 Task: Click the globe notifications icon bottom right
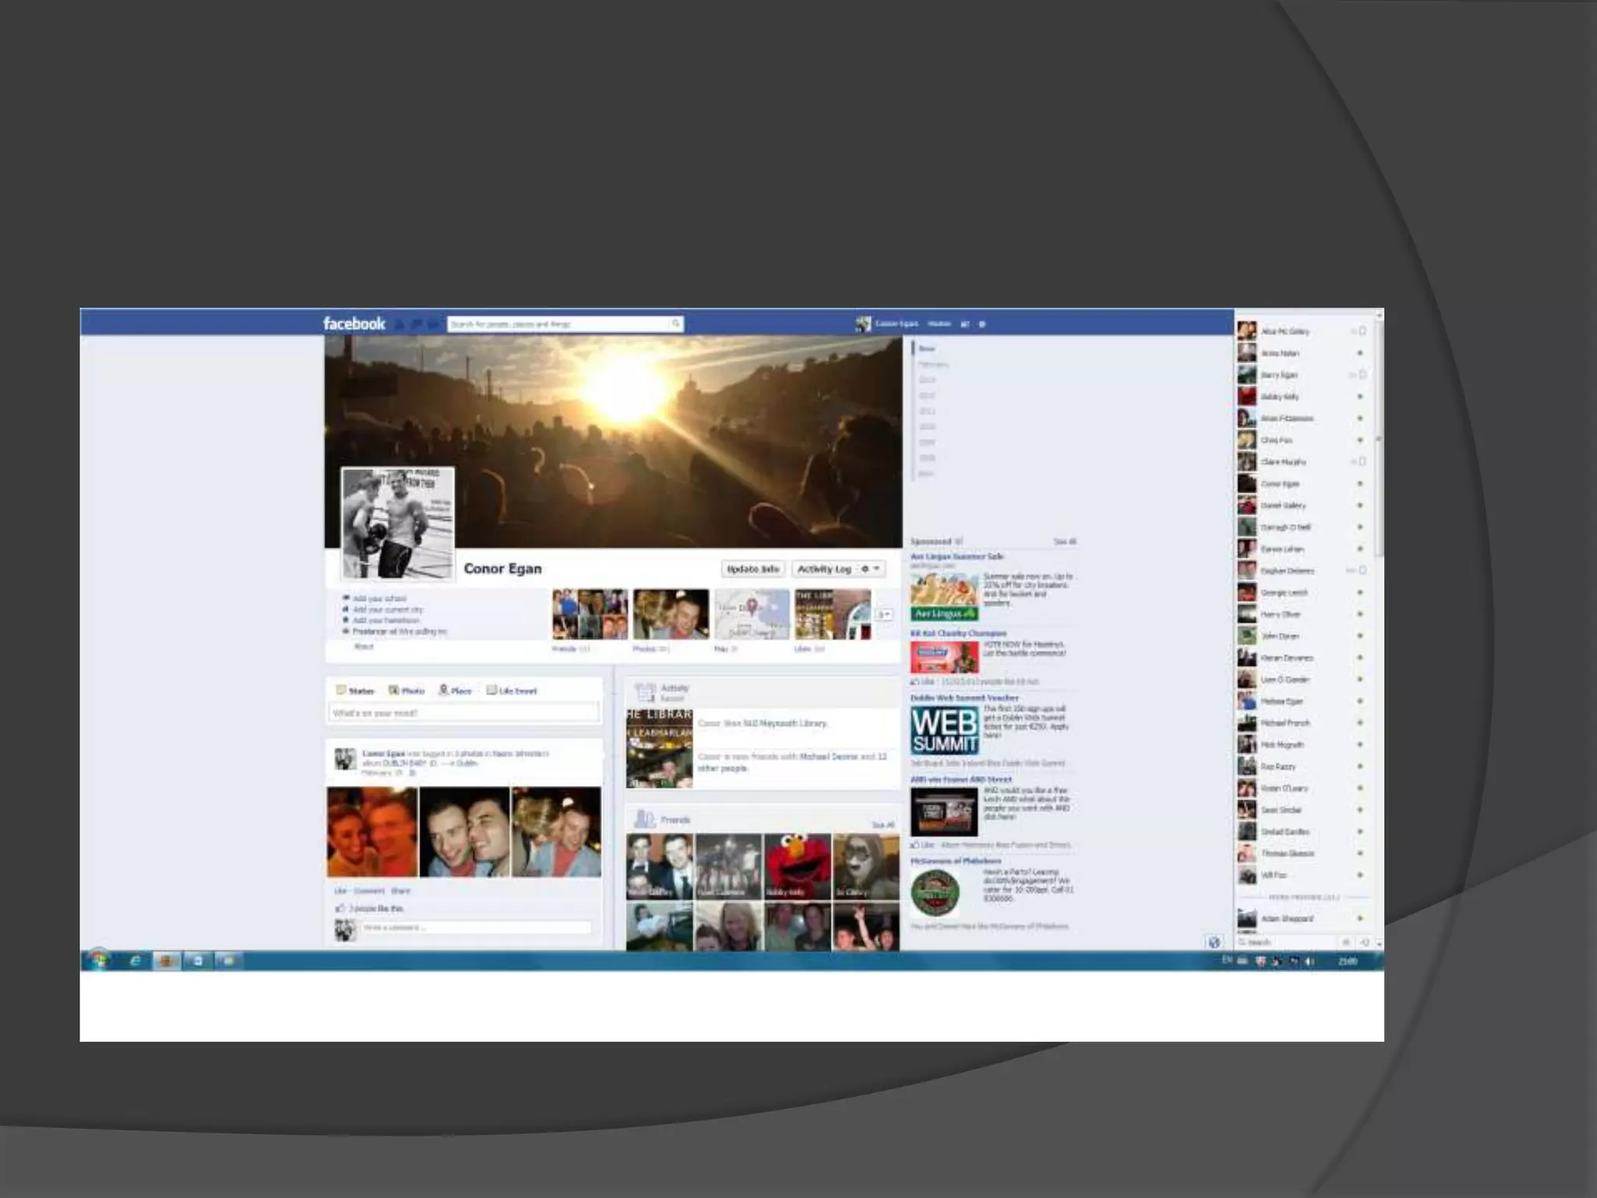click(1213, 942)
